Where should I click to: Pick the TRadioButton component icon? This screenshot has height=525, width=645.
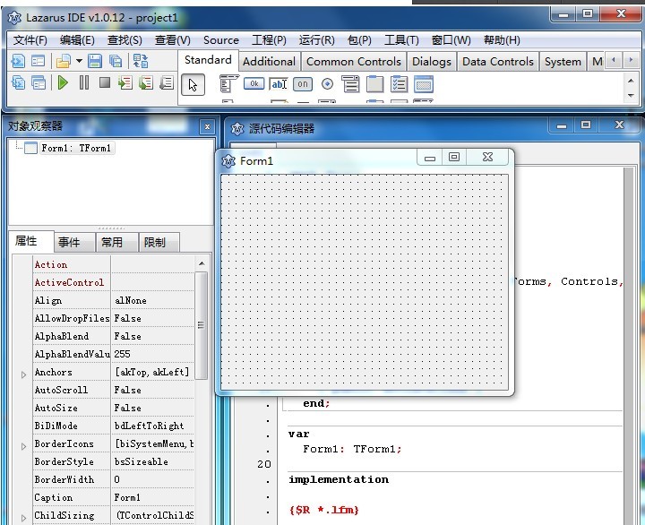[328, 84]
